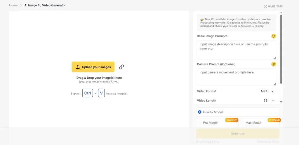Click the Upload your images button
Screen dimensions: 299x145
pos(93,67)
